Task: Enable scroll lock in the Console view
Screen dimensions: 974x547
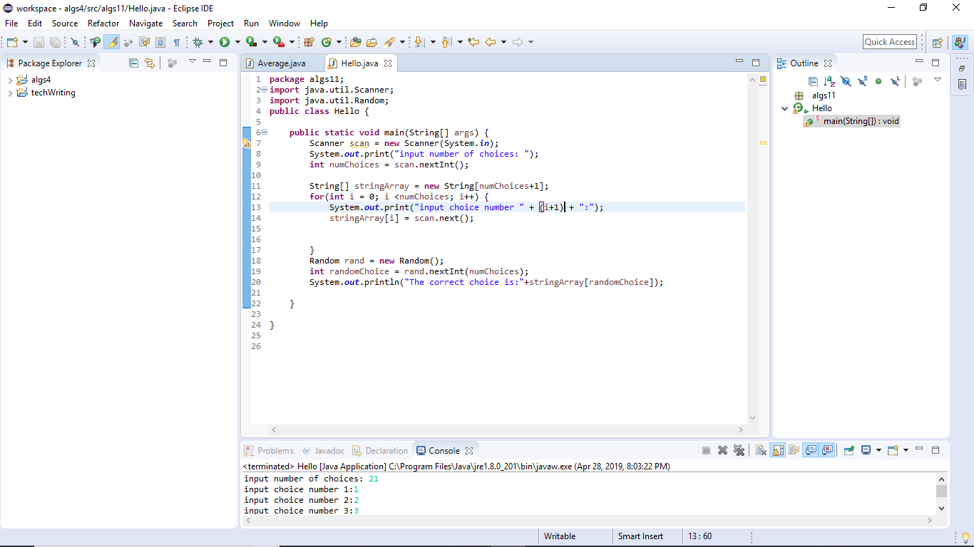Action: point(776,450)
